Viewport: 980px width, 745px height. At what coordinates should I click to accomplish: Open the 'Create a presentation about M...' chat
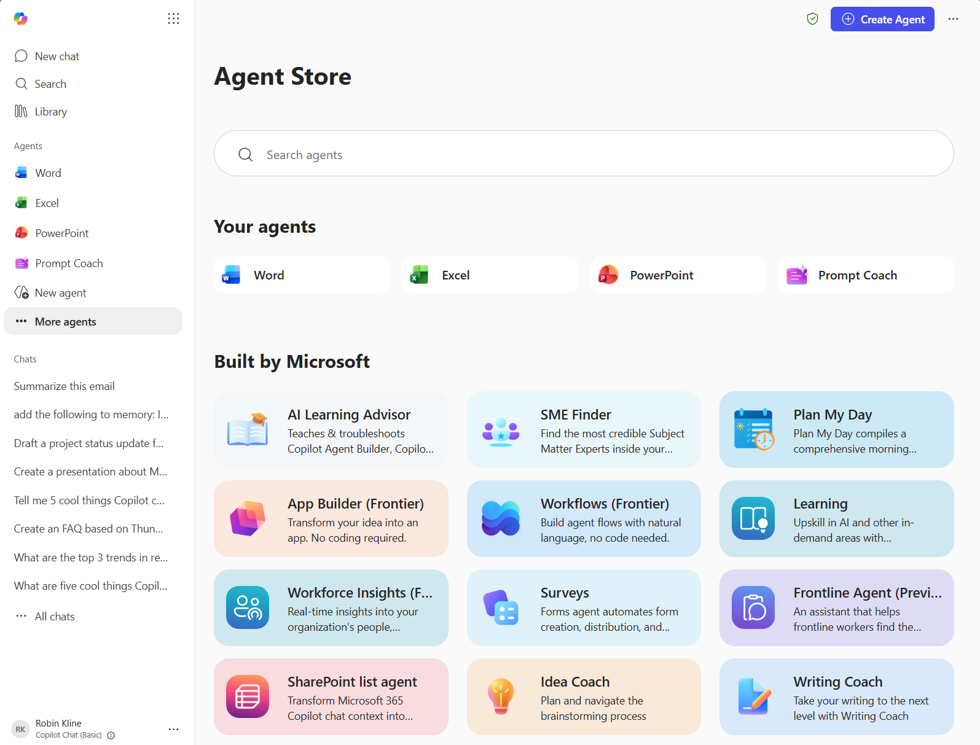pyautogui.click(x=93, y=471)
